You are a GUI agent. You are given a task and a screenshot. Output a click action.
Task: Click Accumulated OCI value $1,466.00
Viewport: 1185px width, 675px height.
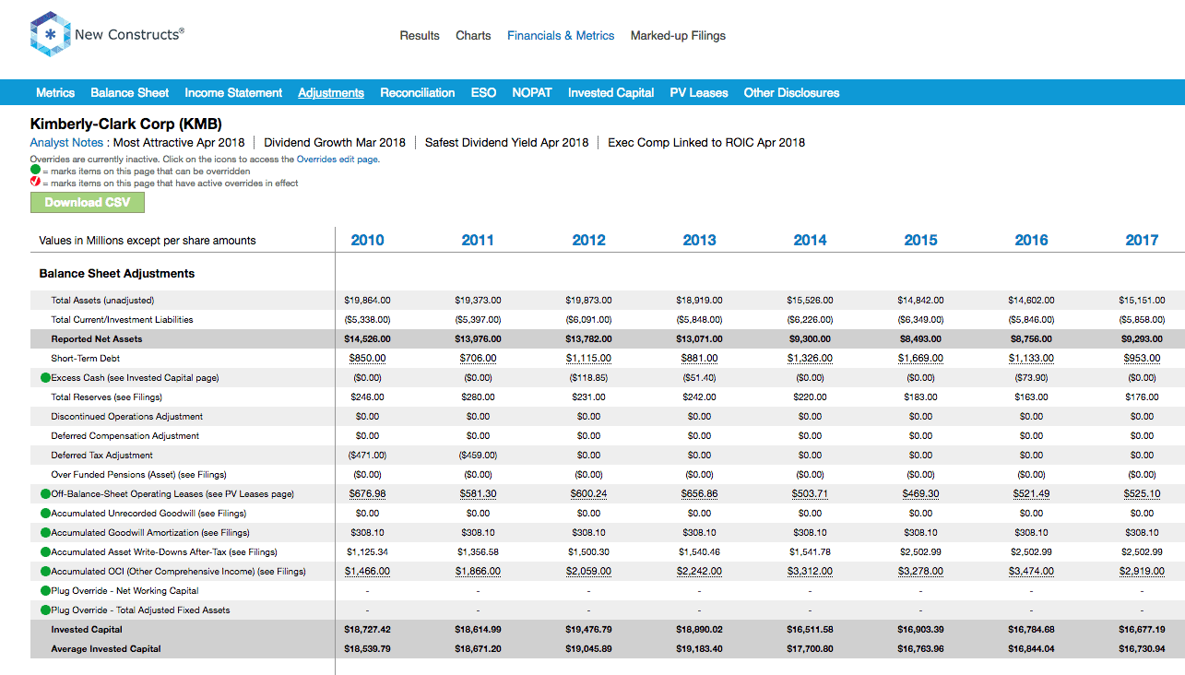(367, 572)
